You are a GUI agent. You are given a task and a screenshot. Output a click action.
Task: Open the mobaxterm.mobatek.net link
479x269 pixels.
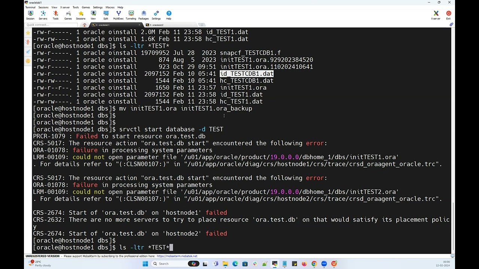(x=177, y=256)
